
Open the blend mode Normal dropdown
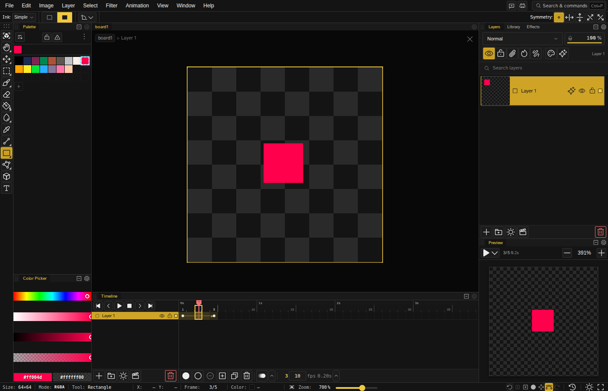pyautogui.click(x=522, y=39)
